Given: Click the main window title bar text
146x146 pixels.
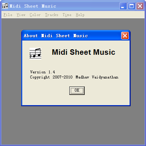Looking at the screenshot, I should coord(33,6).
